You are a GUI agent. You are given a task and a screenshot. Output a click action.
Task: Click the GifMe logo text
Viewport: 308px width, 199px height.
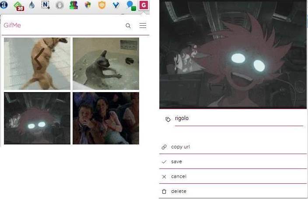12,25
